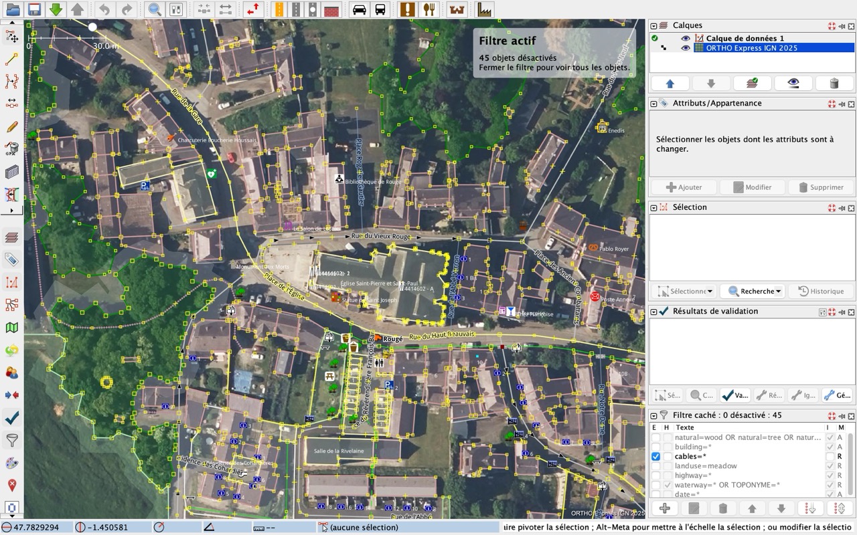Click the red brick wall preset icon
Screen dimensions: 857x535
click(x=331, y=9)
